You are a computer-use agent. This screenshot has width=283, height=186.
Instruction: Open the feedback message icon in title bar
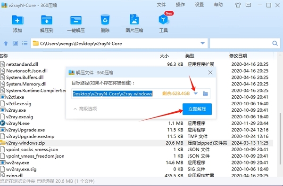(249, 5)
